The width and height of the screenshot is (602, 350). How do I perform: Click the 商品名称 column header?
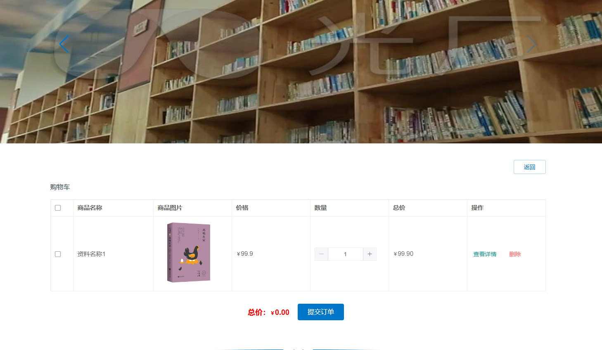(x=90, y=208)
